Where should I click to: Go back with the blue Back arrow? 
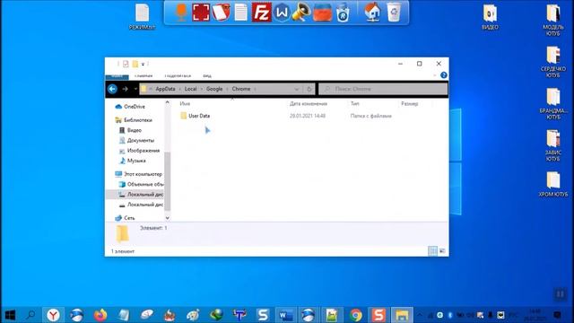(112, 89)
